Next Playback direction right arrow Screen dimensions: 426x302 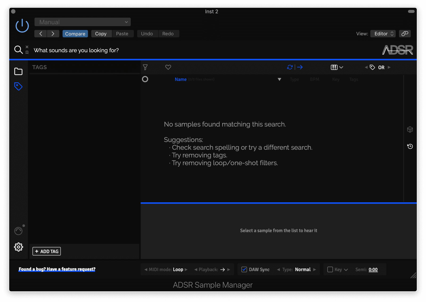[x=229, y=269]
